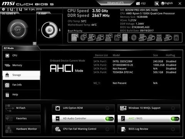Toggle the OC Genie 4 OFF knob
The height and width of the screenshot is (139, 185).
pos(18,30)
